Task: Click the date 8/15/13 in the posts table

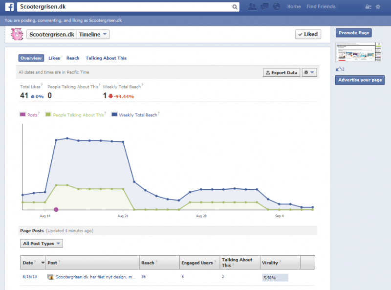Action: [30, 276]
